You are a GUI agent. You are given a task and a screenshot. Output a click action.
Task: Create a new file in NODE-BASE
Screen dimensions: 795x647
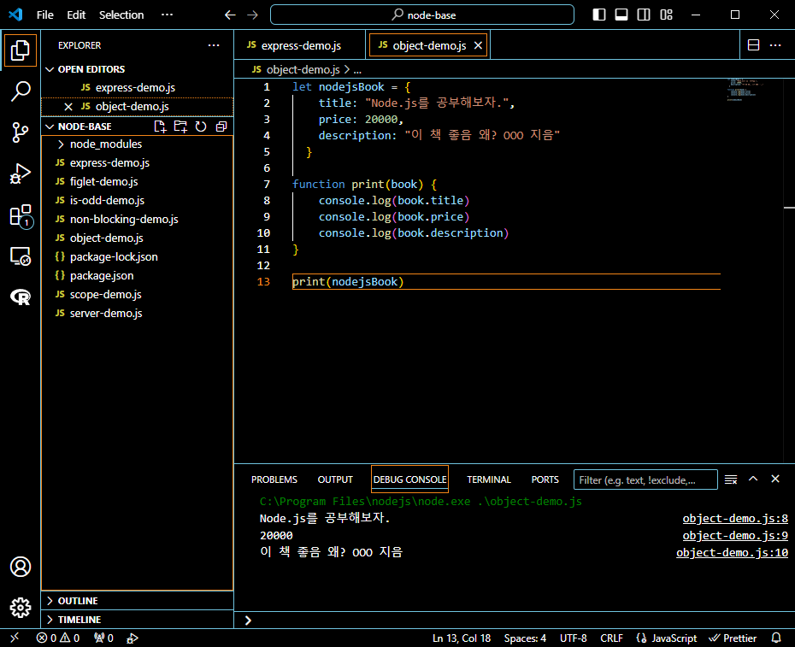point(160,126)
